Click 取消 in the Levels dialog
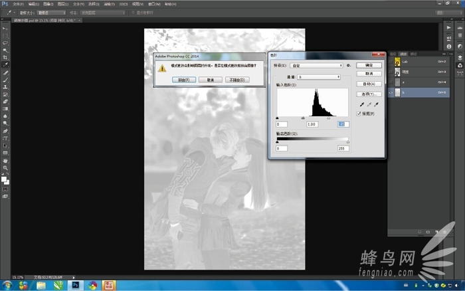The image size is (465, 291). pyautogui.click(x=369, y=74)
